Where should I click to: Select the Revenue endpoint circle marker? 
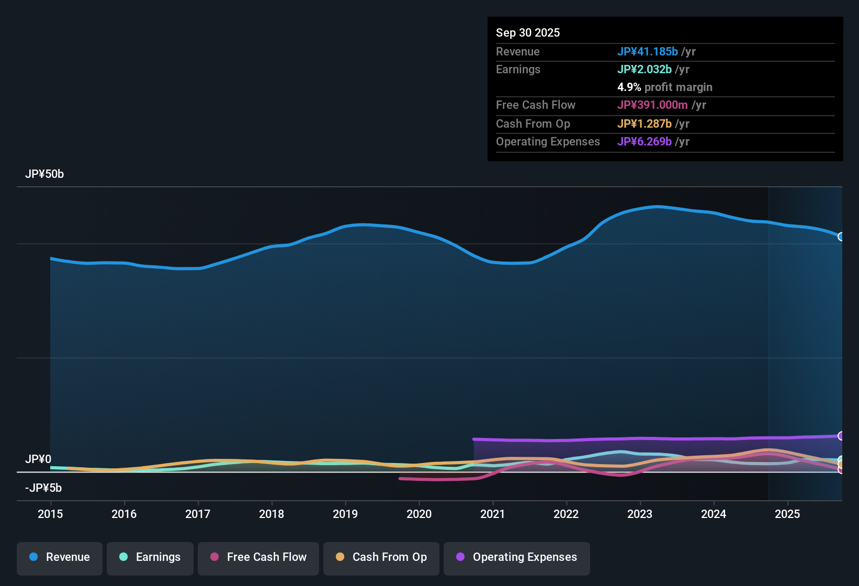tap(841, 236)
